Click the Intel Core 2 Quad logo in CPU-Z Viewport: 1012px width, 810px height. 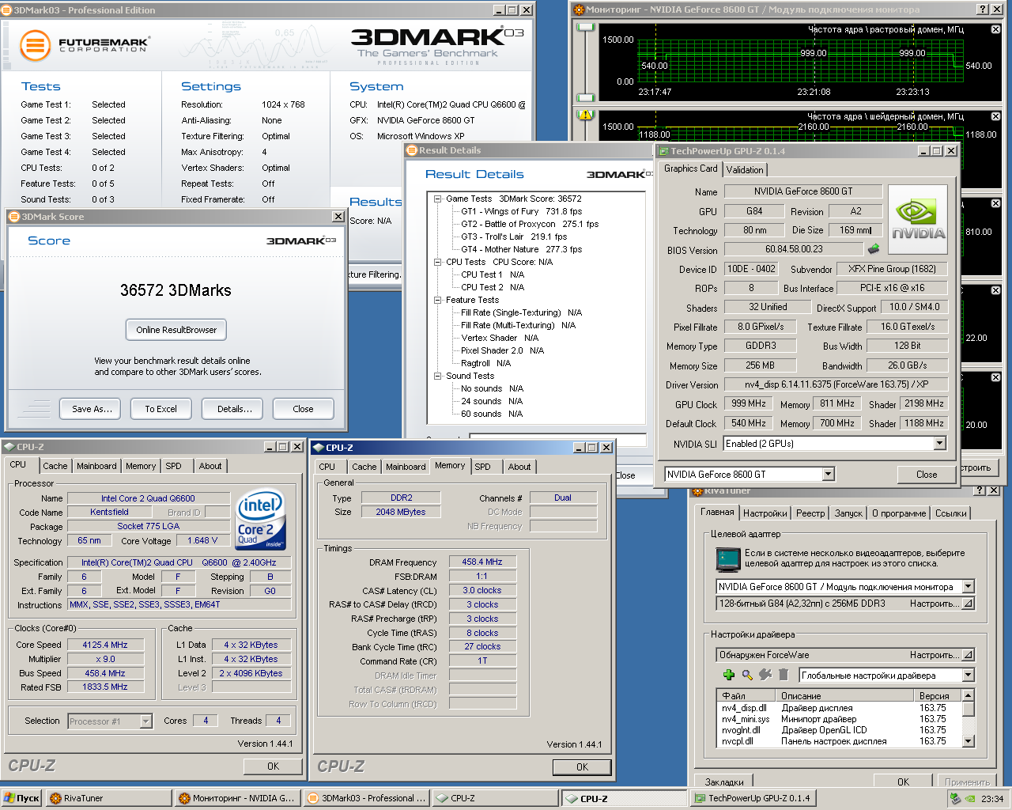coord(261,519)
